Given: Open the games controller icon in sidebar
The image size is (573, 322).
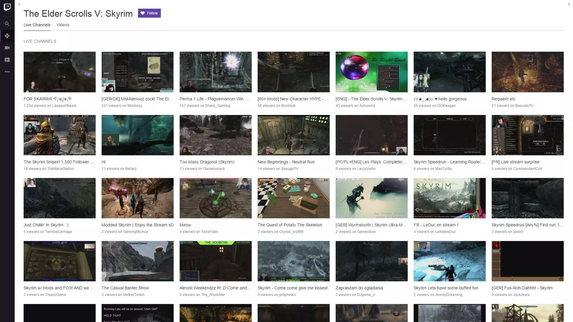Looking at the screenshot, I should (7, 36).
